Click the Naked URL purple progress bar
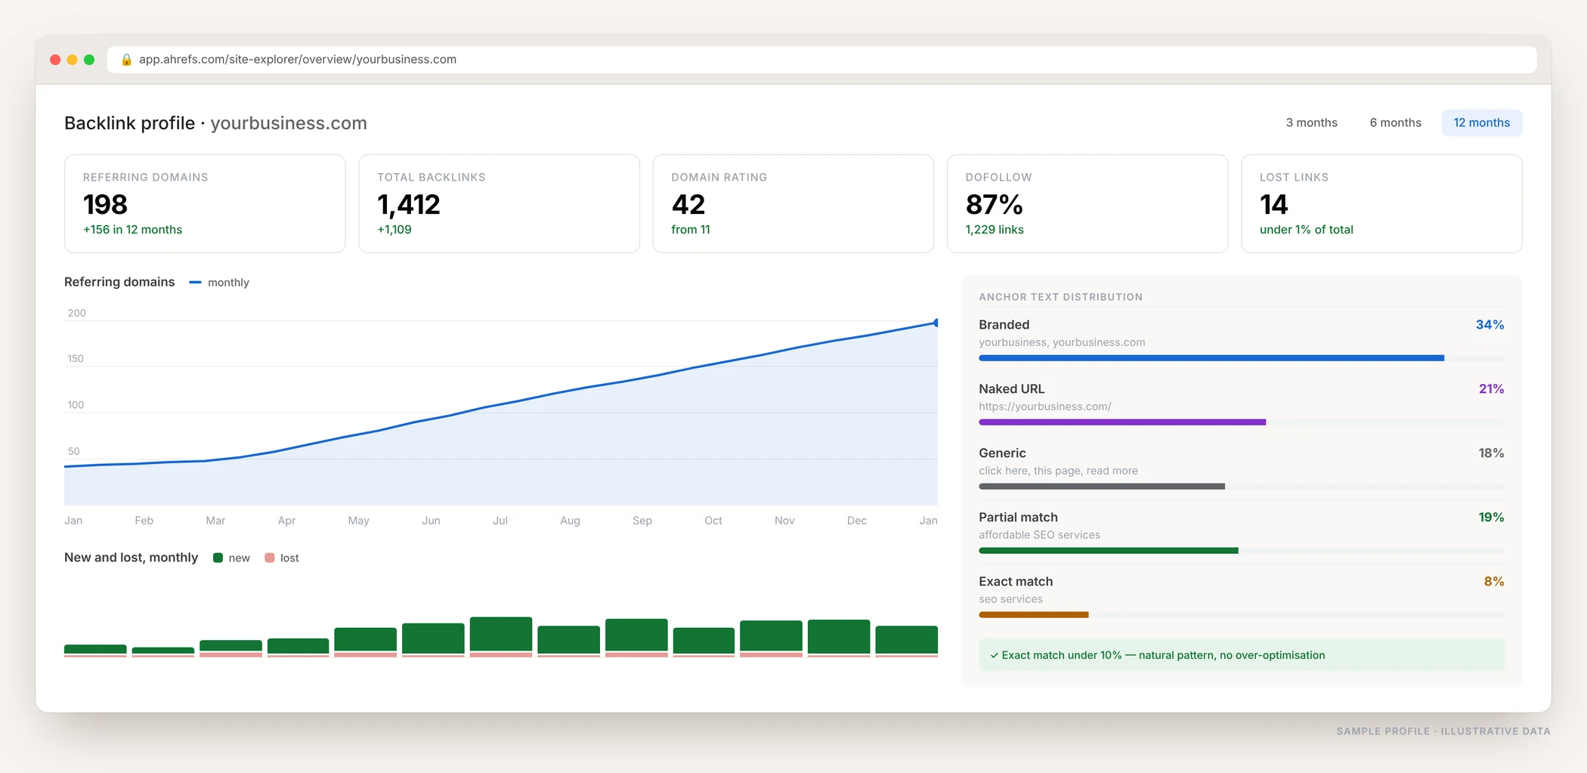This screenshot has width=1587, height=773. pyautogui.click(x=1241, y=422)
